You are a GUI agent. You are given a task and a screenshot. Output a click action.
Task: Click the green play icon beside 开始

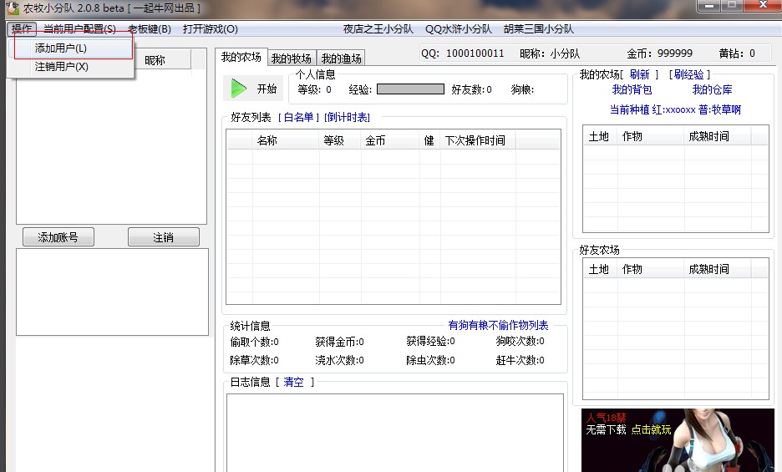239,89
